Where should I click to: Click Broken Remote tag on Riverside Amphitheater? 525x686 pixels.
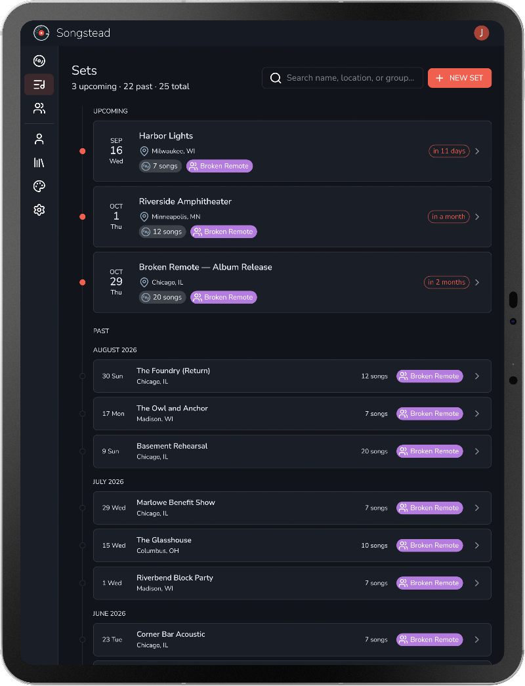click(x=224, y=232)
